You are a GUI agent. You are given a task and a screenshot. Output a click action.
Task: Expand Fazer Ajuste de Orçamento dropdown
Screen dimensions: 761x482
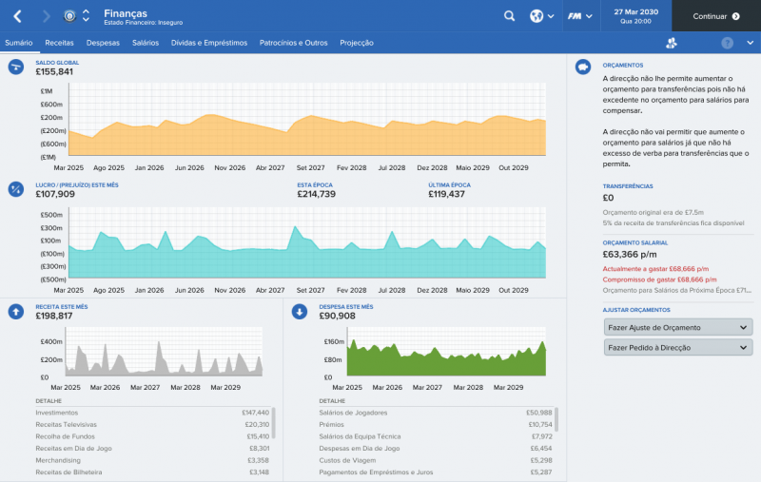click(677, 327)
